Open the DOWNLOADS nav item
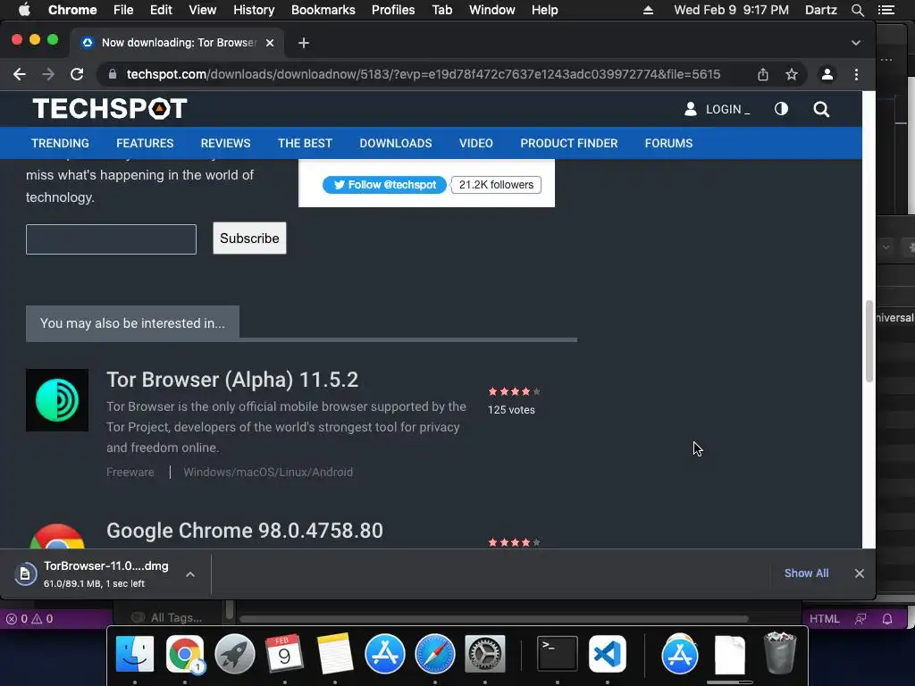915x686 pixels. (396, 143)
